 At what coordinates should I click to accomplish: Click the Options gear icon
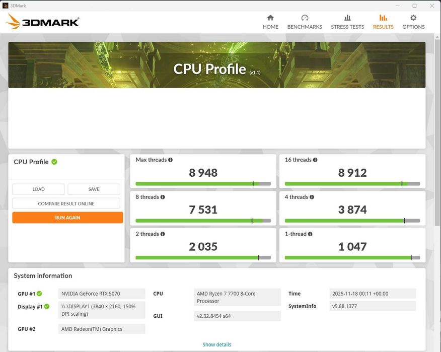(x=413, y=18)
